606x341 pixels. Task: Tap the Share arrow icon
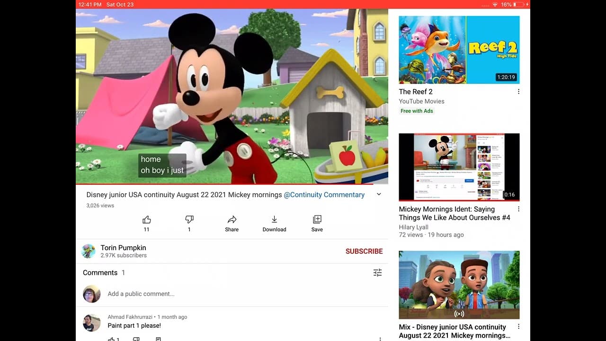[x=232, y=220]
